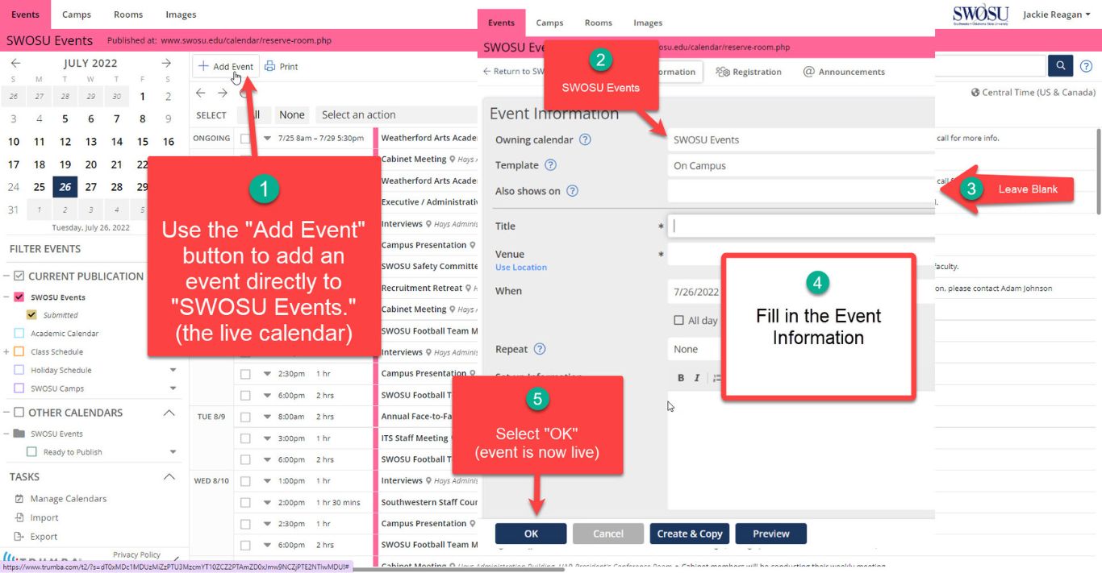
Task: Click the None select button
Action: coord(292,114)
